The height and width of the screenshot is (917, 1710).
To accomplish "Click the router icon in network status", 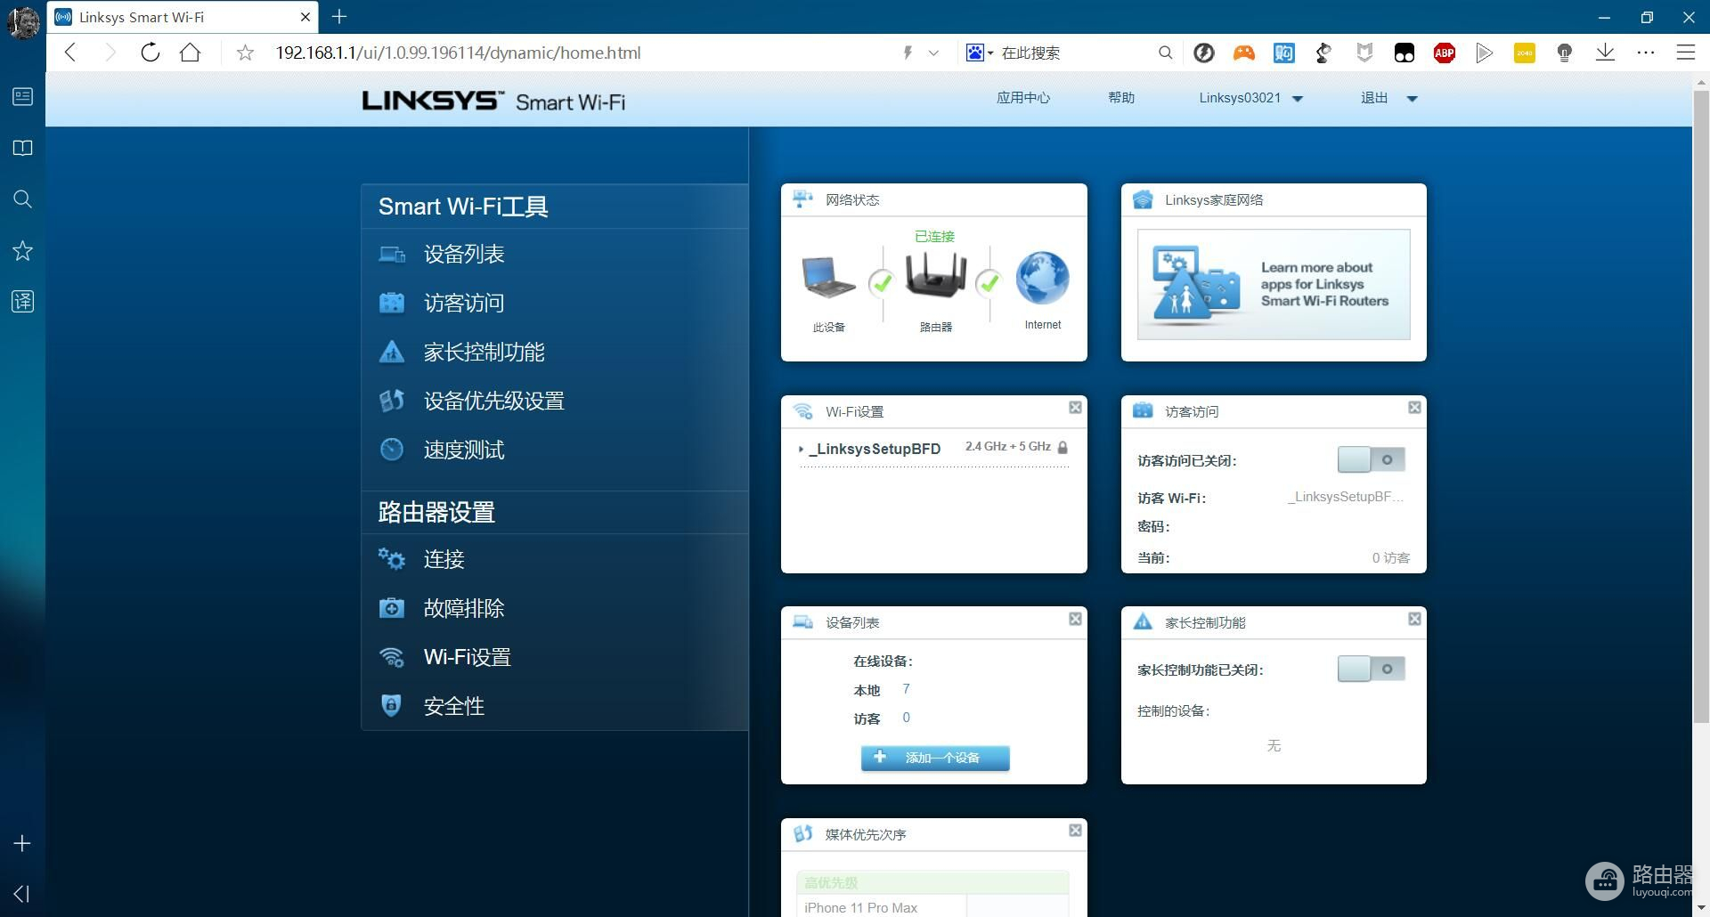I will coord(935,276).
